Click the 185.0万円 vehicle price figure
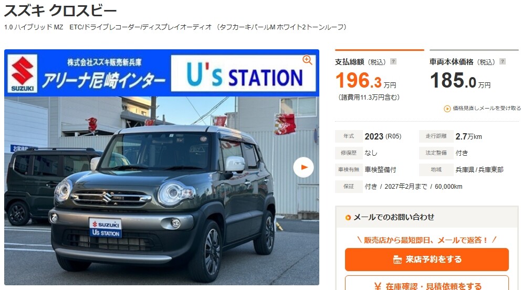This screenshot has height=290, width=522. (460, 80)
